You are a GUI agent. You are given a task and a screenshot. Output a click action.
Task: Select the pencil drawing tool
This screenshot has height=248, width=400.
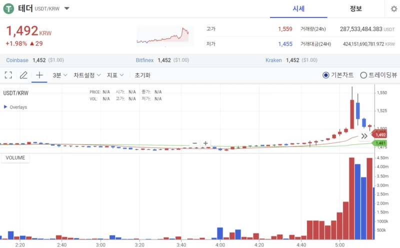[x=23, y=75]
